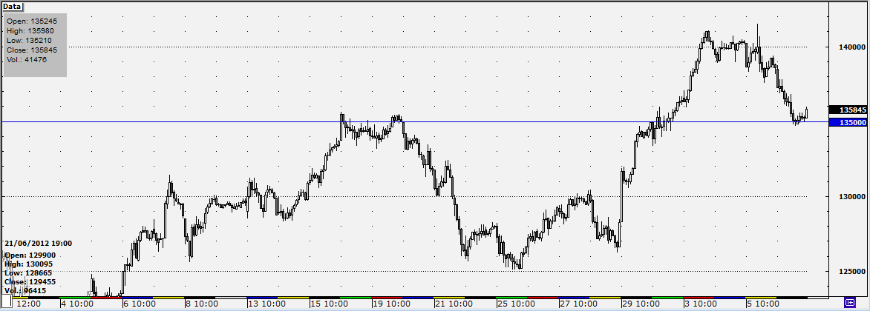Click the '8 10:00' time axis label

[x=201, y=304]
